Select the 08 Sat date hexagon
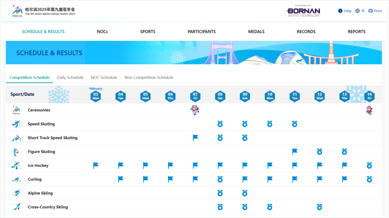Viewport: 389px width, 218px height. coord(220,96)
